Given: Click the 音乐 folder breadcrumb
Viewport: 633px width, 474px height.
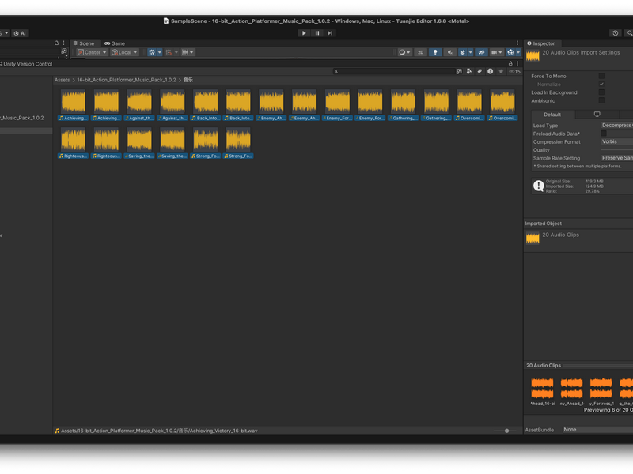Looking at the screenshot, I should [188, 80].
